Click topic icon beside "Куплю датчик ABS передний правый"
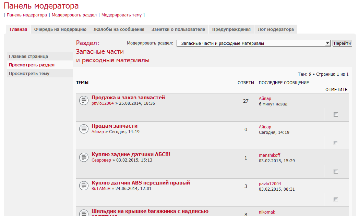 pyautogui.click(x=84, y=186)
